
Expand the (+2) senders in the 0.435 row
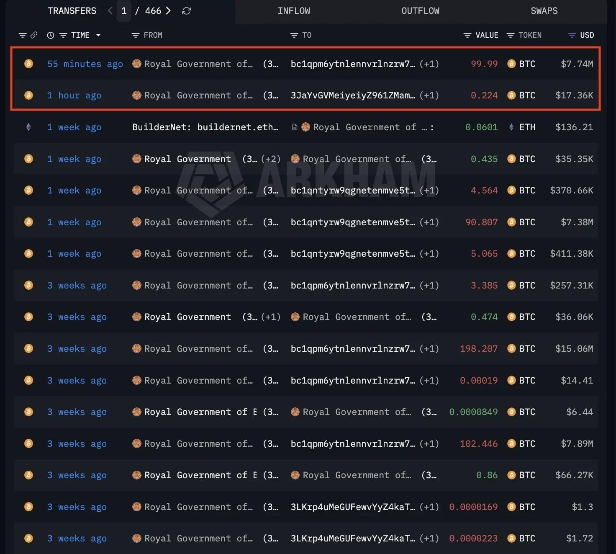271,159
